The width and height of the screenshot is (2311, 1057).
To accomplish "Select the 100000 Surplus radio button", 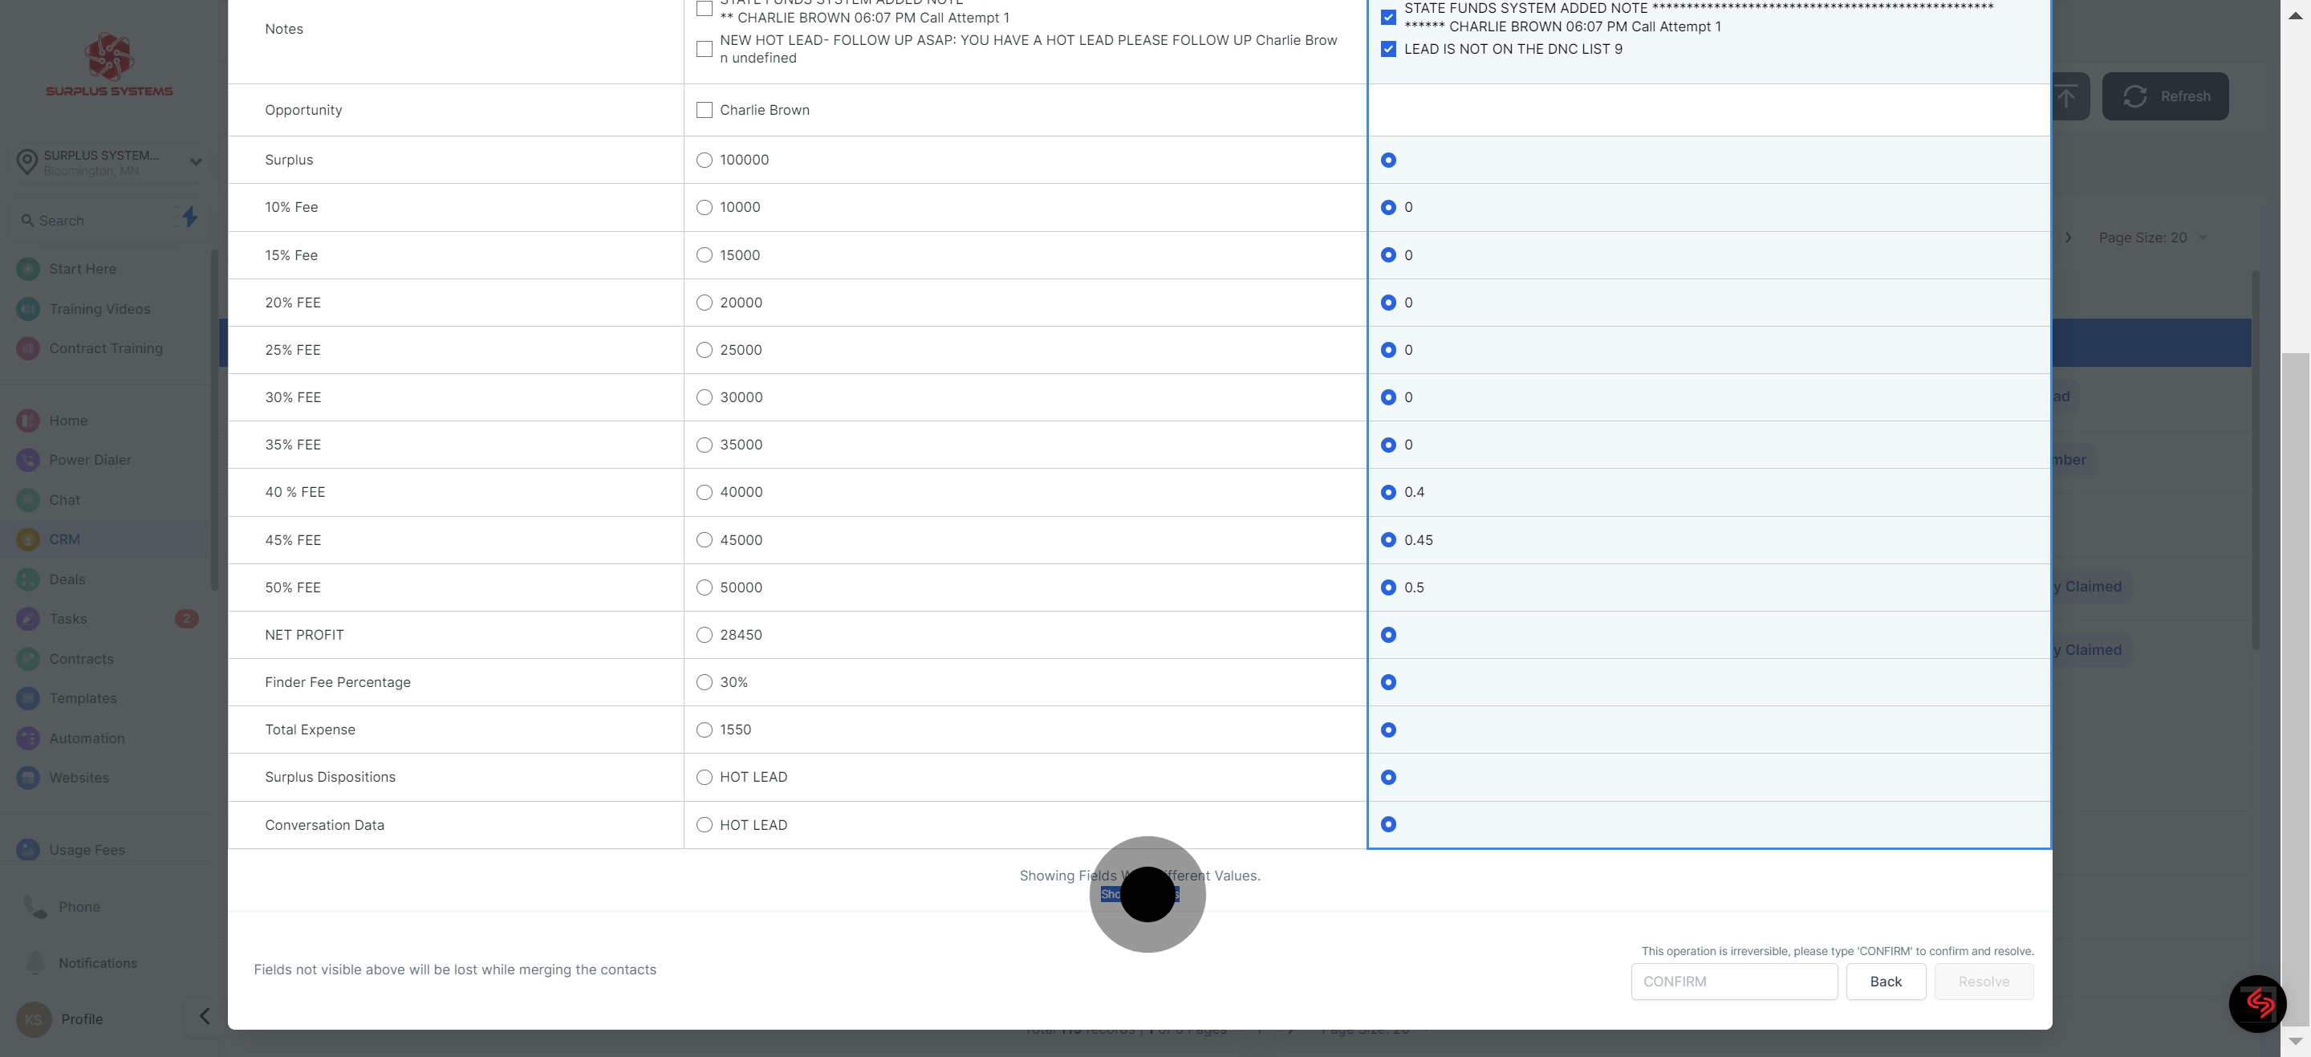I will pyautogui.click(x=705, y=160).
